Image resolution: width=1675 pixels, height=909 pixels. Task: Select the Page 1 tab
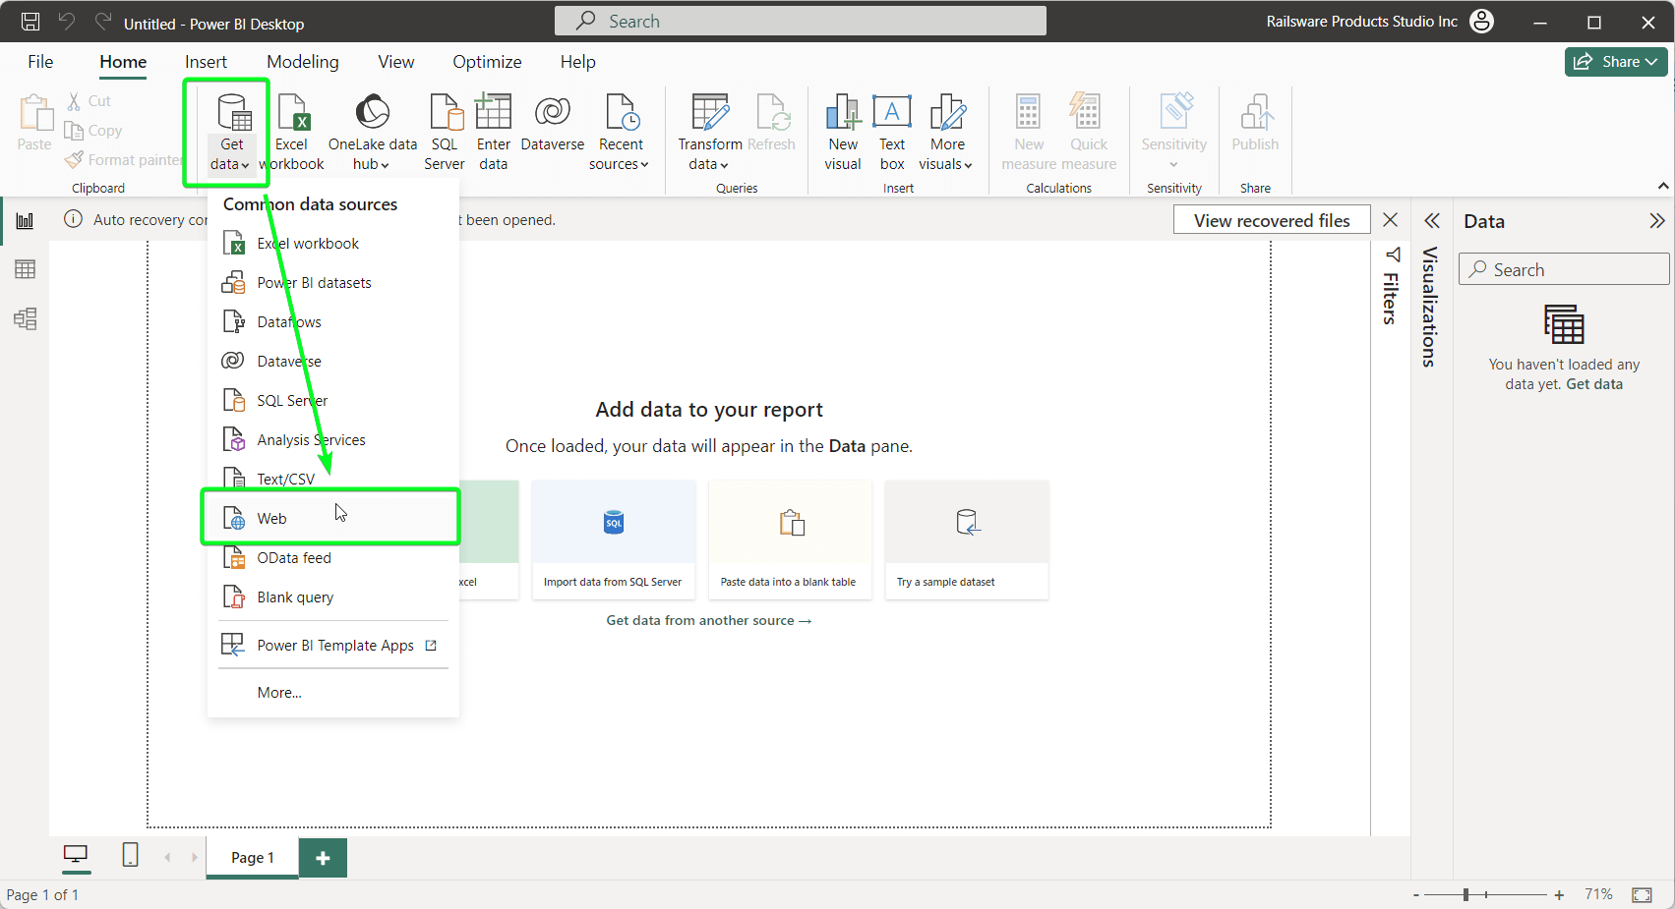click(x=253, y=858)
